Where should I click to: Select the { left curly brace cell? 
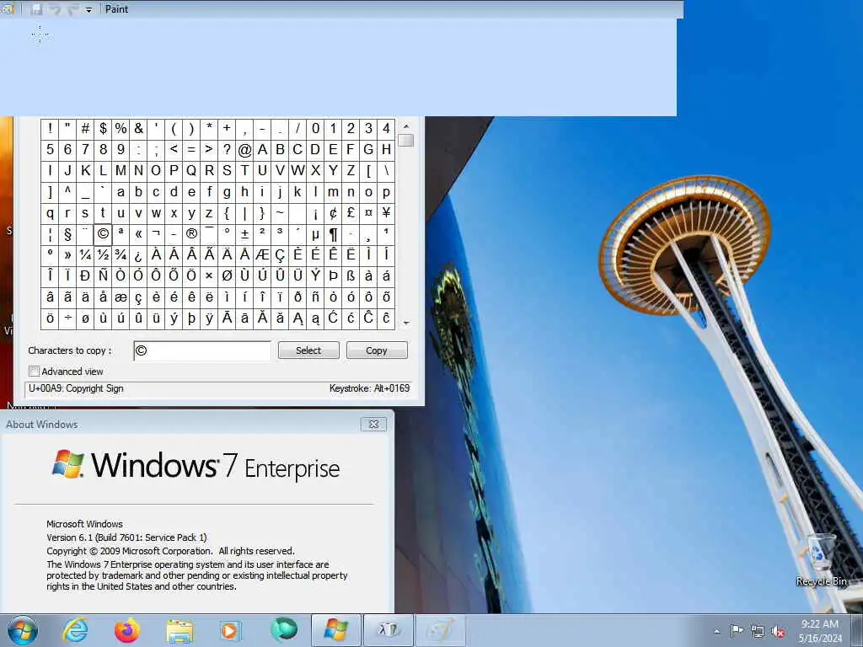coord(227,213)
